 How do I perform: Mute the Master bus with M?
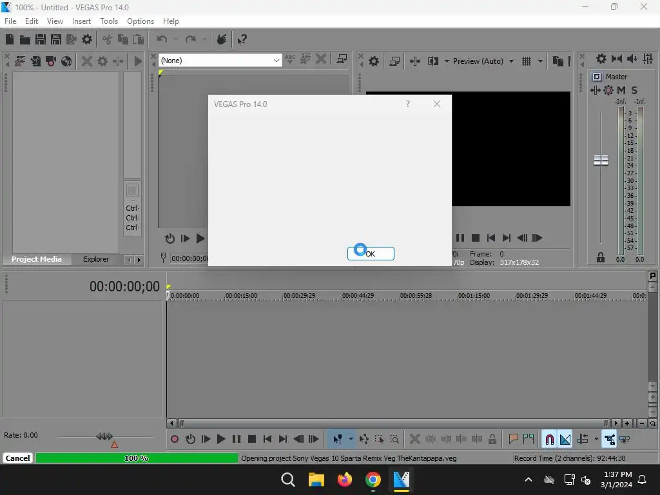[x=621, y=90]
